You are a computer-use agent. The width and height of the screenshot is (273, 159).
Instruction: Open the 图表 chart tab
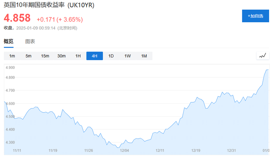point(30,41)
